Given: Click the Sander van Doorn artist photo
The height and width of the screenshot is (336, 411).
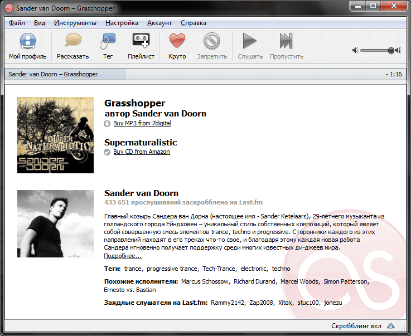Looking at the screenshot, I should pos(55,223).
